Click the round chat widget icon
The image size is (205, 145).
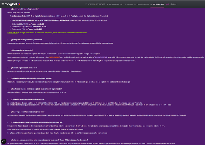[x=4, y=141]
